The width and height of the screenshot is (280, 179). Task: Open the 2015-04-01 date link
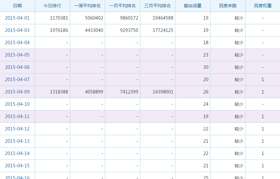[x=17, y=18]
